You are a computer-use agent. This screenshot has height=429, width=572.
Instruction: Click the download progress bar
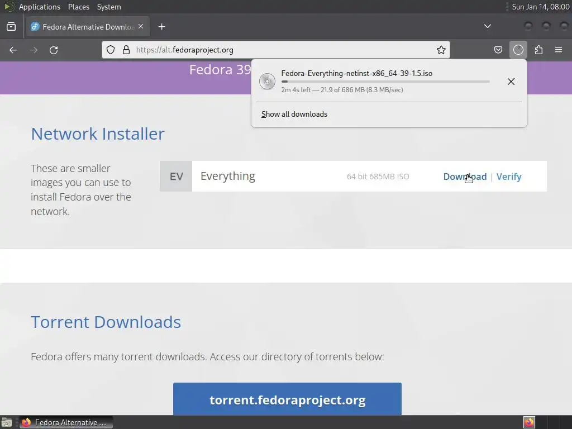[385, 82]
